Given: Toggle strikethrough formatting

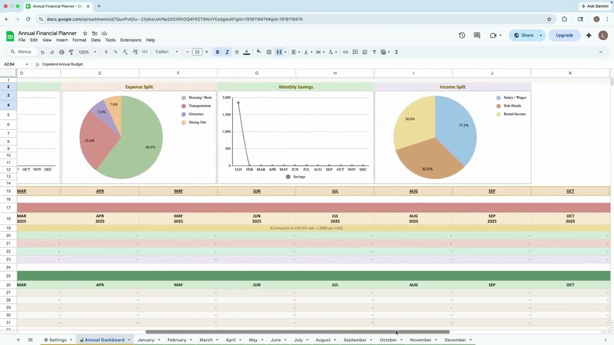Looking at the screenshot, I should pyautogui.click(x=236, y=52).
